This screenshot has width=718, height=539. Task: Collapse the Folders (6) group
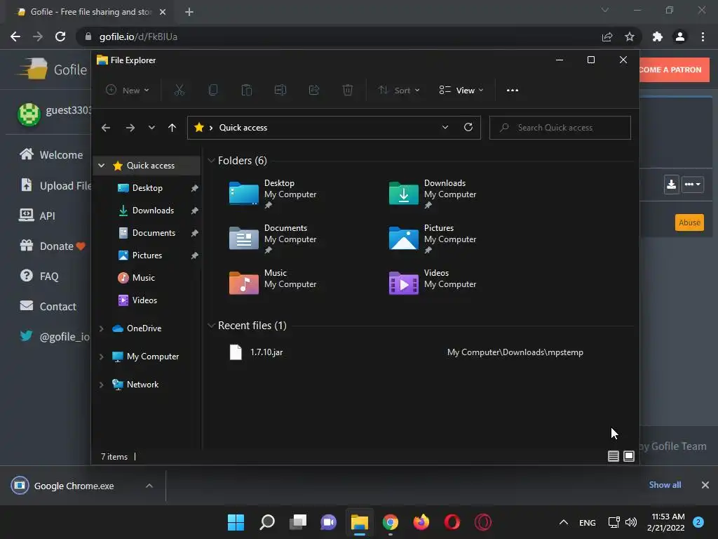[x=211, y=161]
